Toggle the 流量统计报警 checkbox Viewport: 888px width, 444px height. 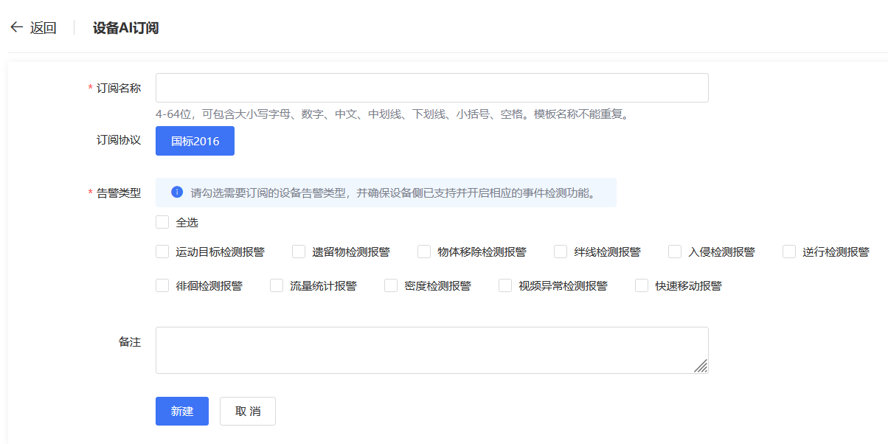click(x=277, y=285)
